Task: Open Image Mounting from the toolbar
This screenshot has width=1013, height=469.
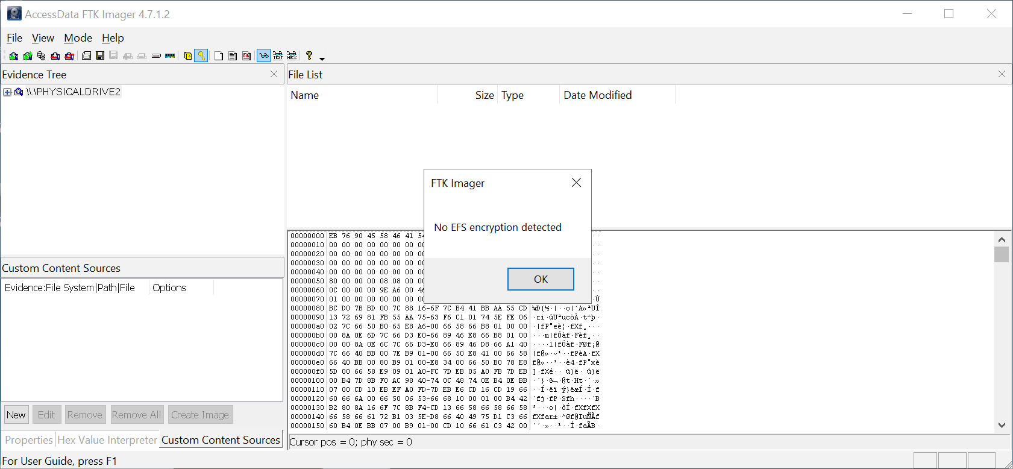Action: pyautogui.click(x=41, y=56)
